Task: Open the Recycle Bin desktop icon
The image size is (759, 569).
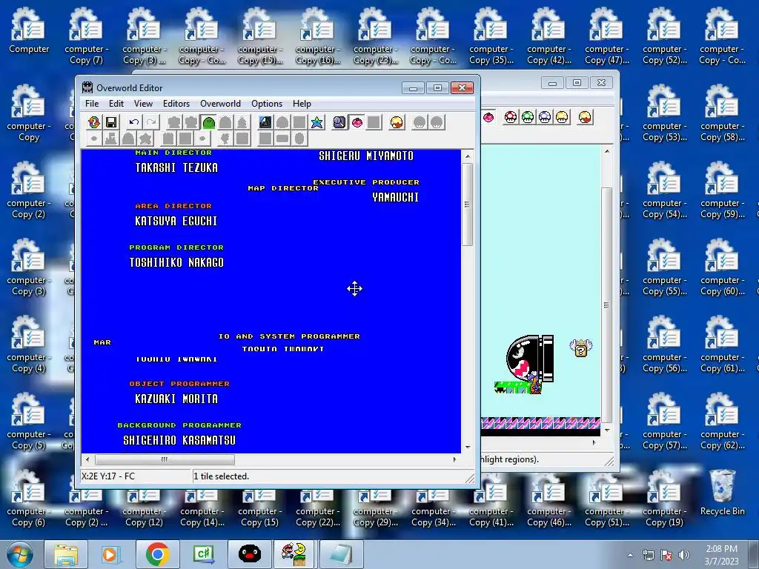Action: pos(722,492)
